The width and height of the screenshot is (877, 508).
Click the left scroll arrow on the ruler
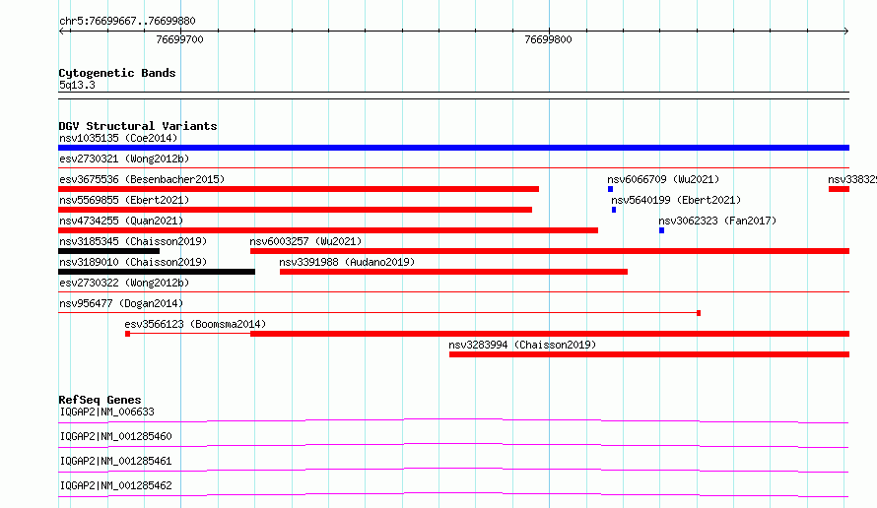[x=62, y=31]
